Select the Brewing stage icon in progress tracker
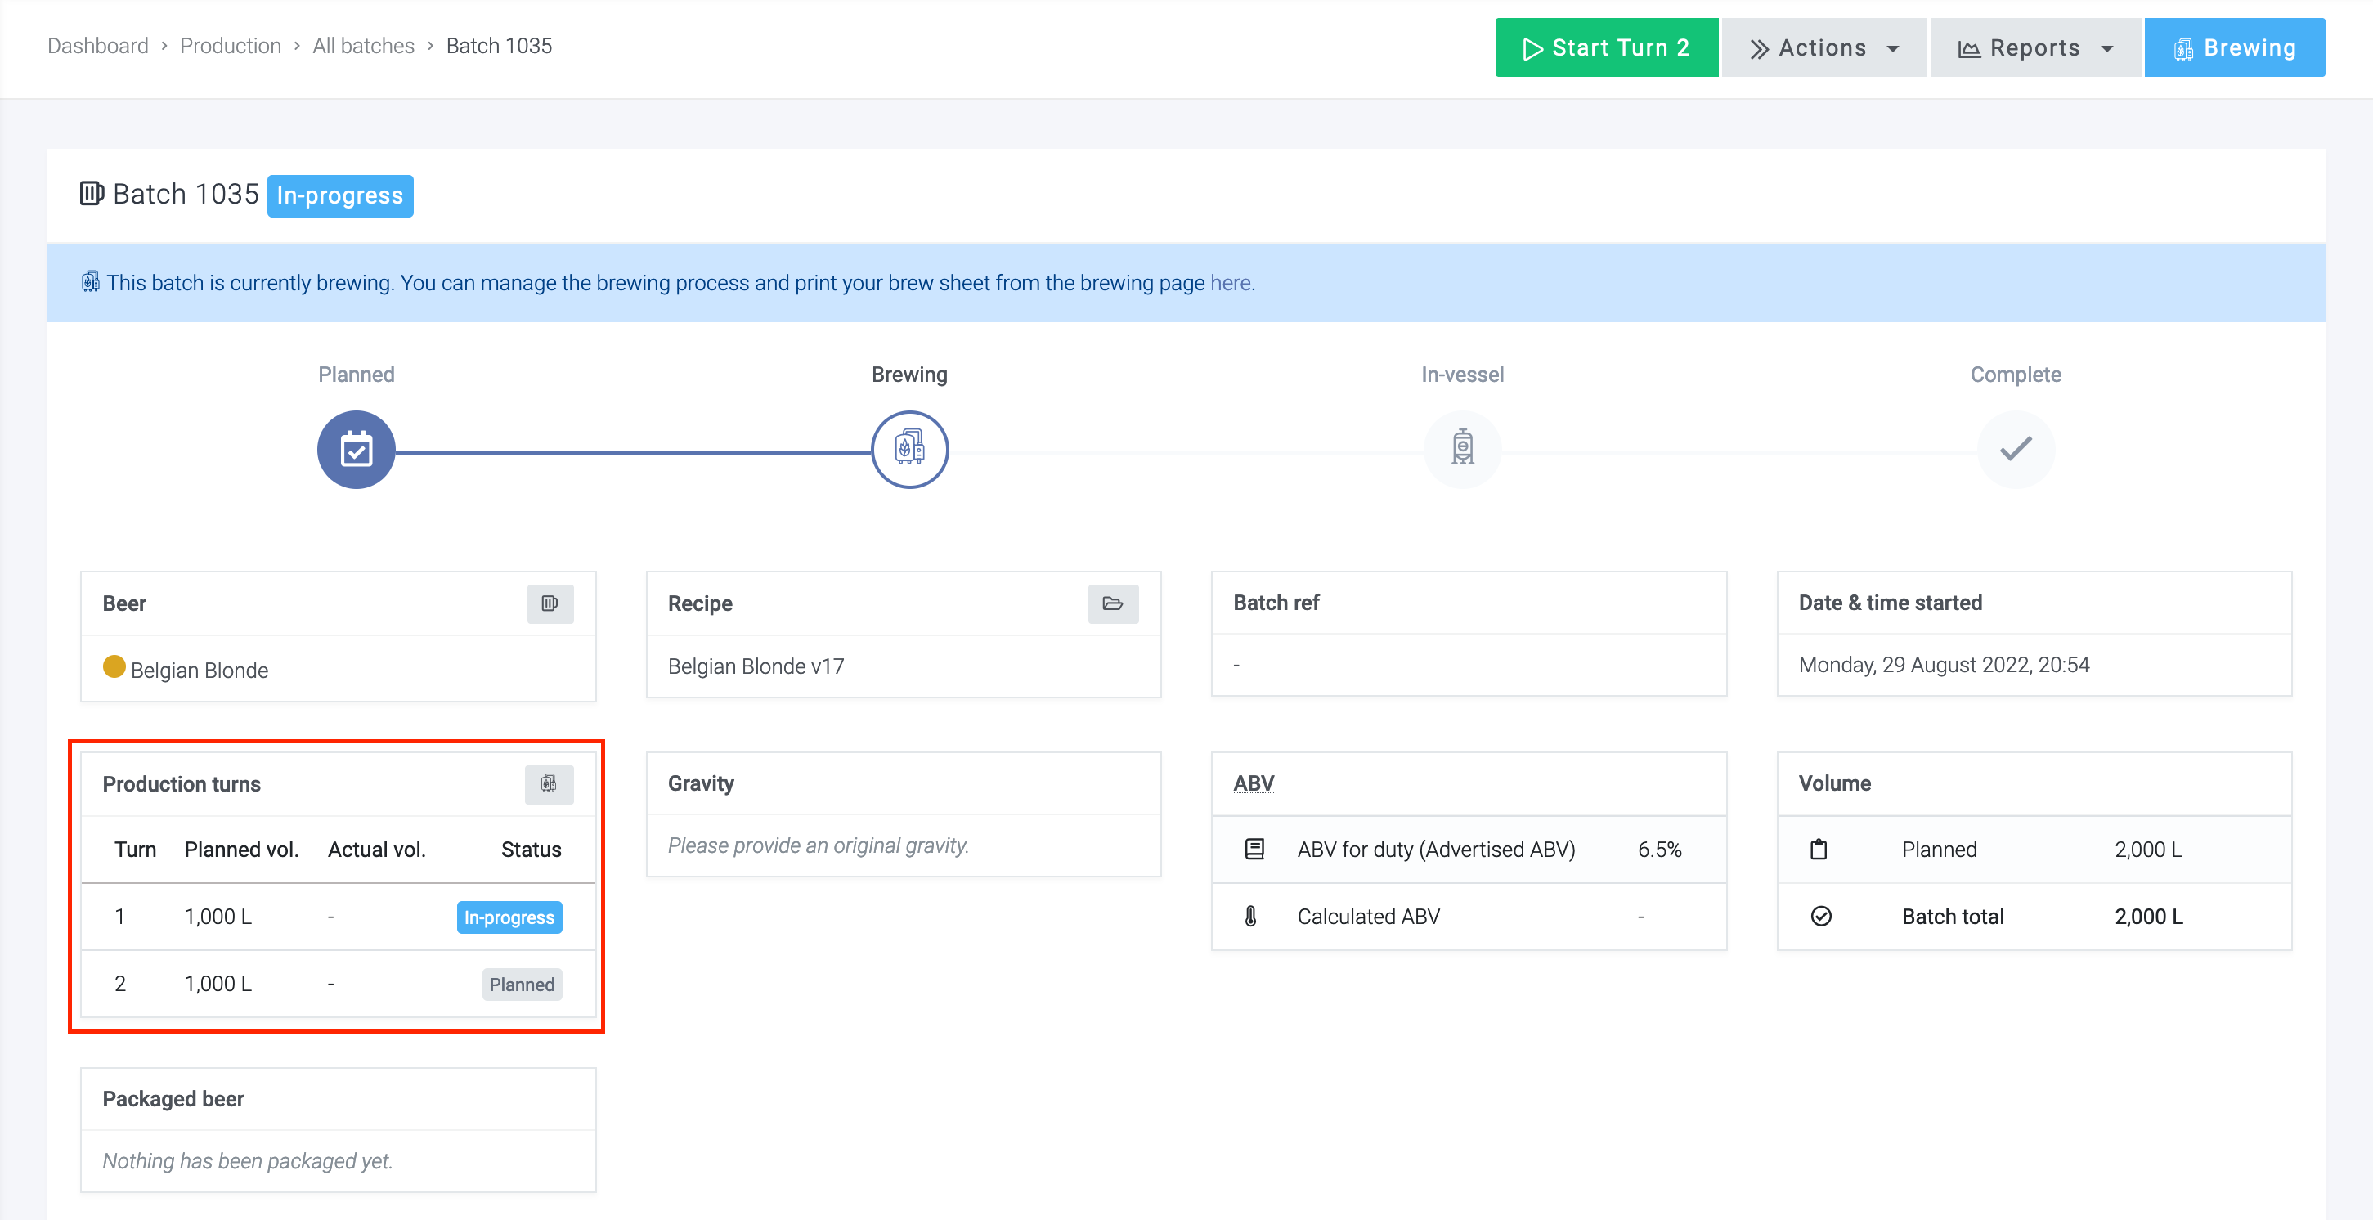The image size is (2373, 1220). [x=909, y=450]
